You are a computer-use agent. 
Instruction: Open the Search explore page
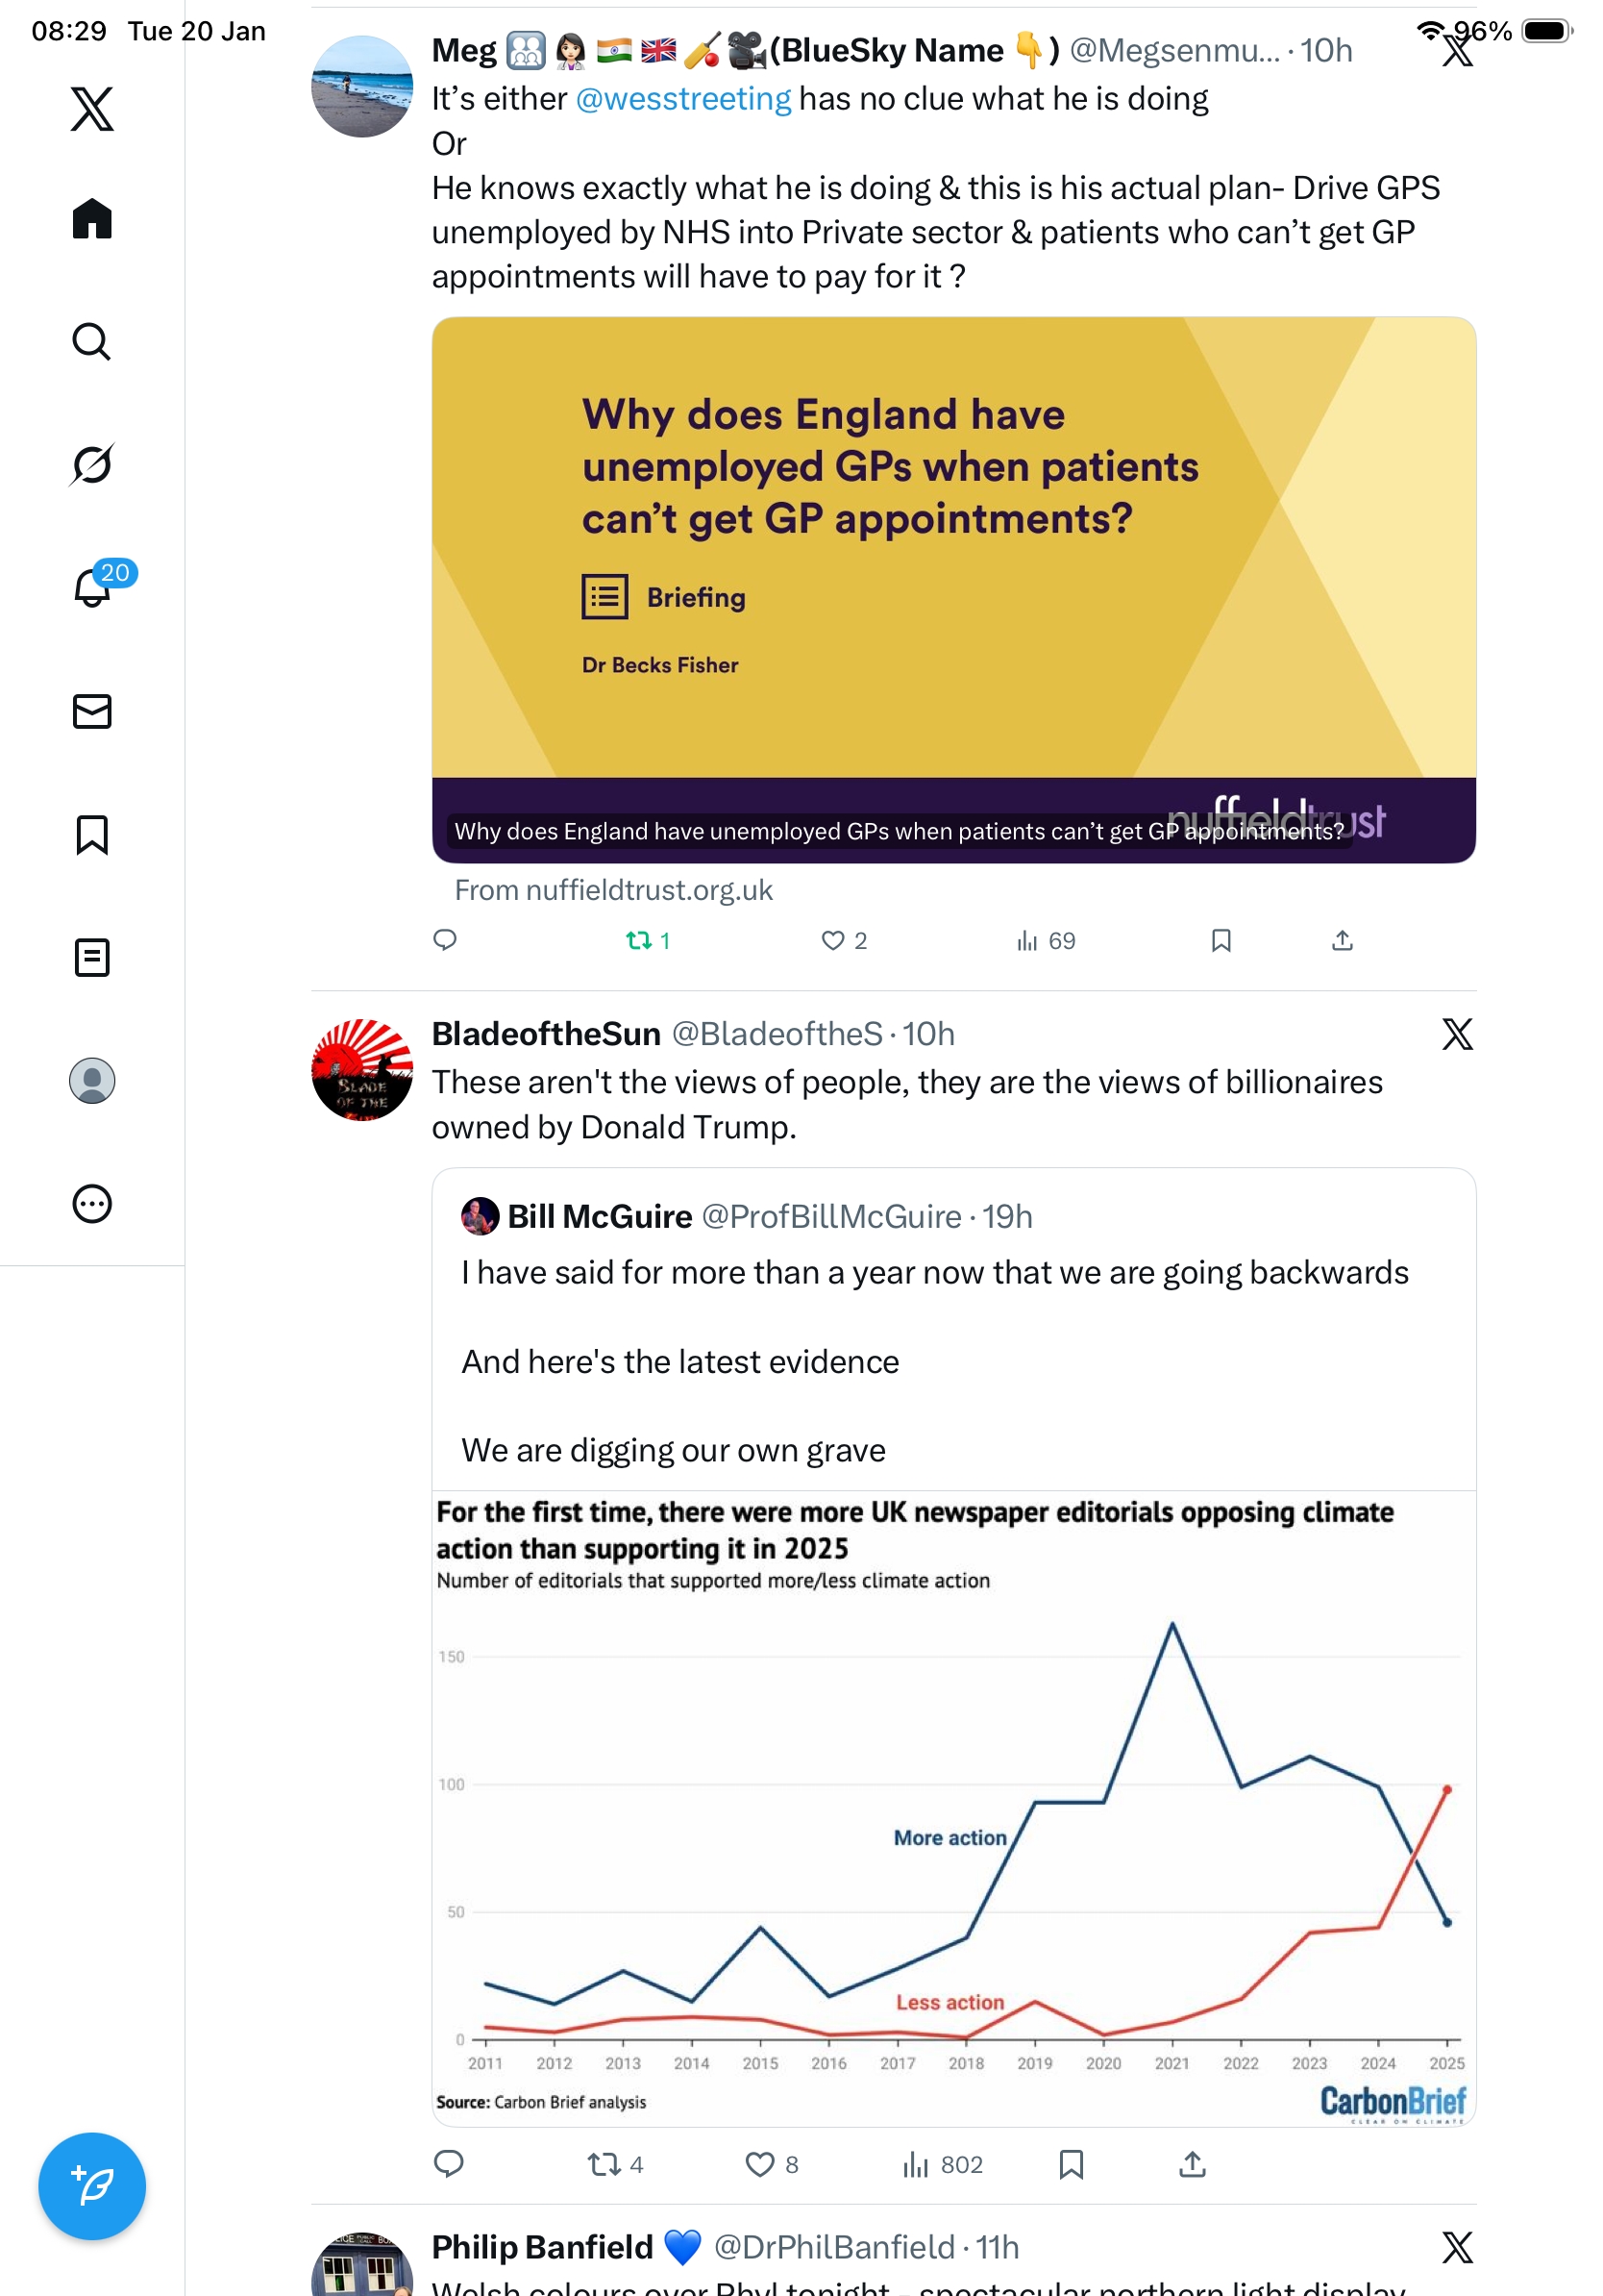pos(92,342)
